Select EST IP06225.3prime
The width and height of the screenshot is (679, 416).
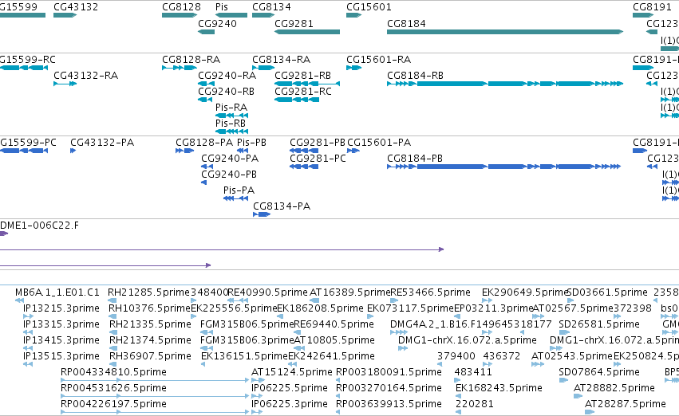290,404
